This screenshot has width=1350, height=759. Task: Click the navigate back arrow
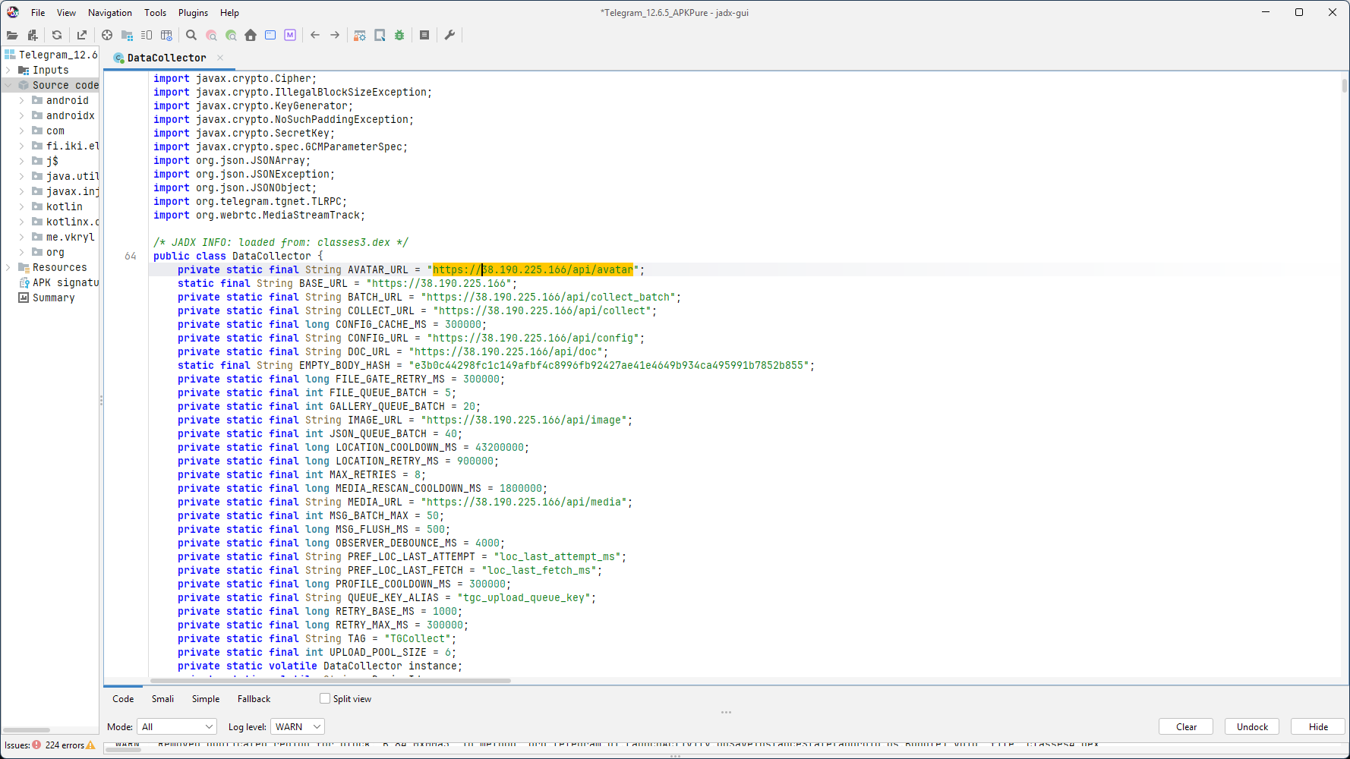pos(315,35)
